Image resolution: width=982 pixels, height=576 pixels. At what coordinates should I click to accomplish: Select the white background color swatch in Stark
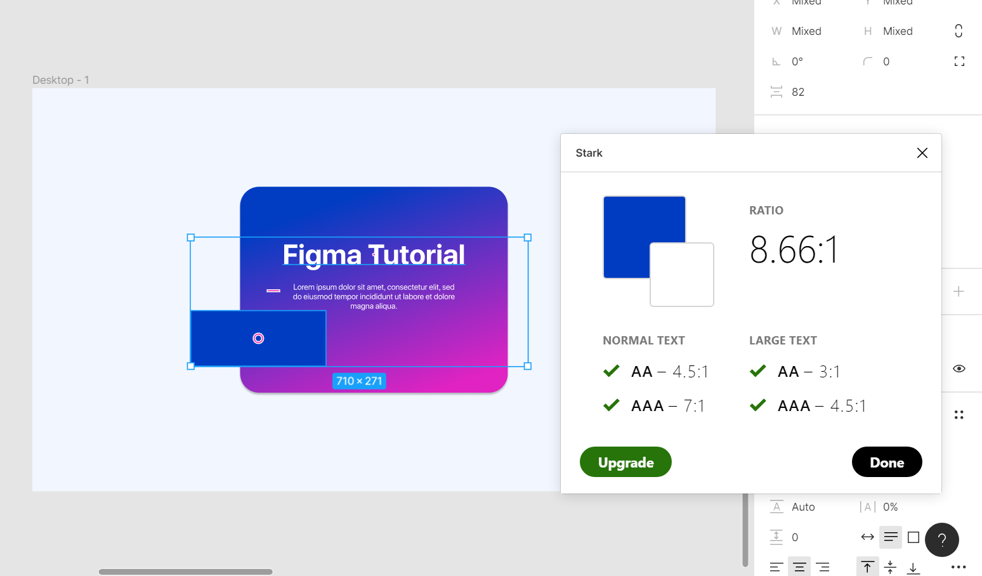[x=682, y=275]
